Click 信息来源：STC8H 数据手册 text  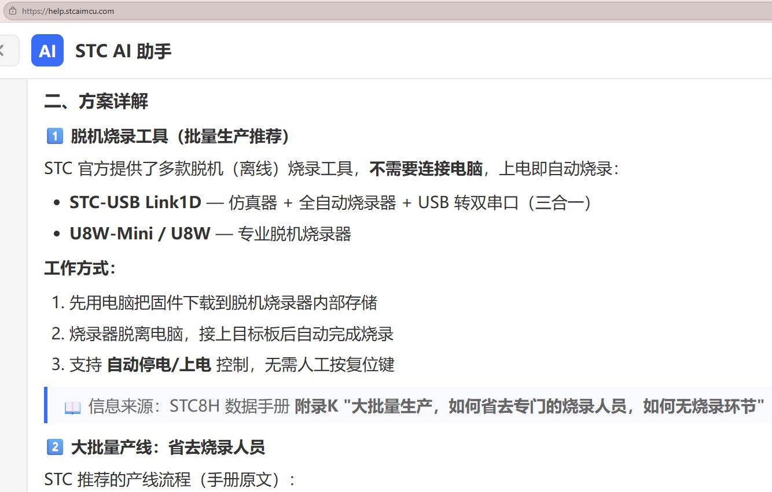pyautogui.click(x=189, y=406)
